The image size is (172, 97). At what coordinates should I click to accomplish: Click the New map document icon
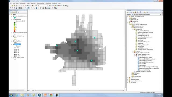10,5
